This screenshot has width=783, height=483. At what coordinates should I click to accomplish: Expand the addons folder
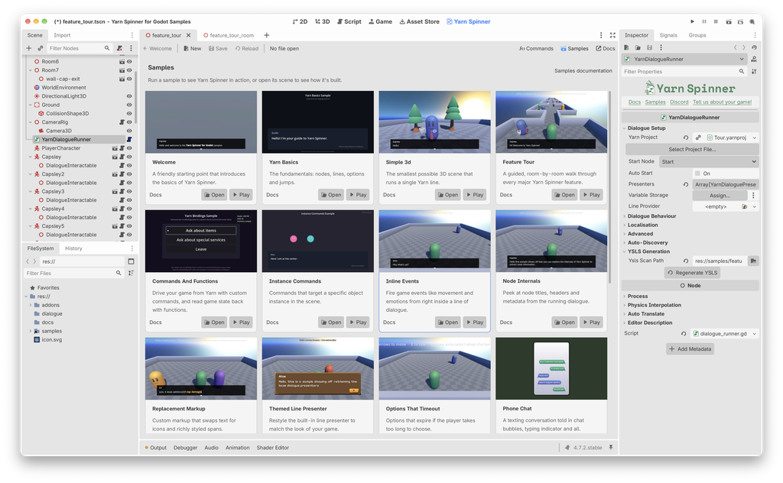pyautogui.click(x=31, y=305)
